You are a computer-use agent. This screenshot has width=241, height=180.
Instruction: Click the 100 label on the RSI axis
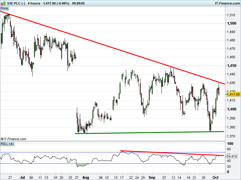tap(230, 144)
